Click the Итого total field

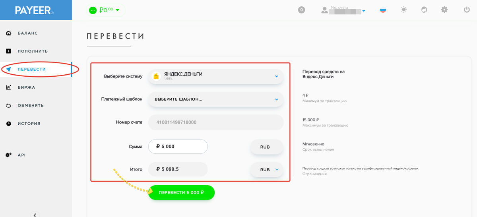(x=178, y=169)
